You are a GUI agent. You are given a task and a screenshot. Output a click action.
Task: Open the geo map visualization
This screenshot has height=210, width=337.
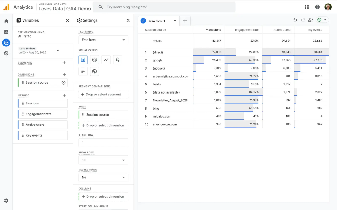coord(94,71)
